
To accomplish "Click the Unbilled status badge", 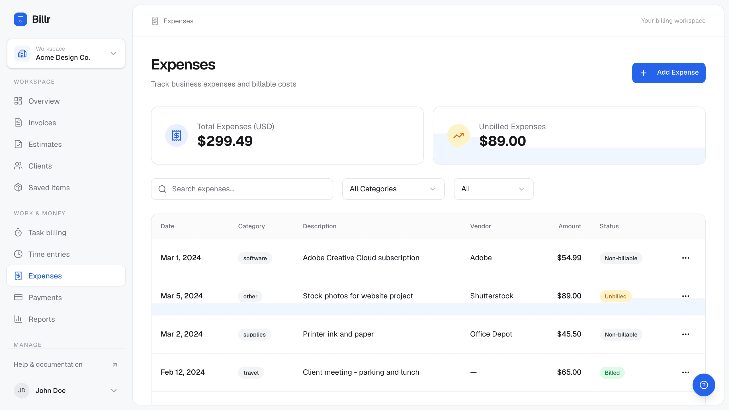I will [x=615, y=296].
